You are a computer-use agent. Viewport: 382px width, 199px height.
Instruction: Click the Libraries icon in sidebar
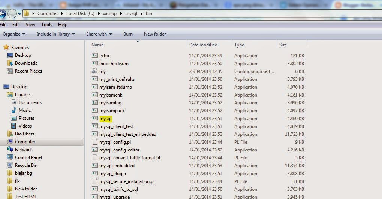click(10, 95)
